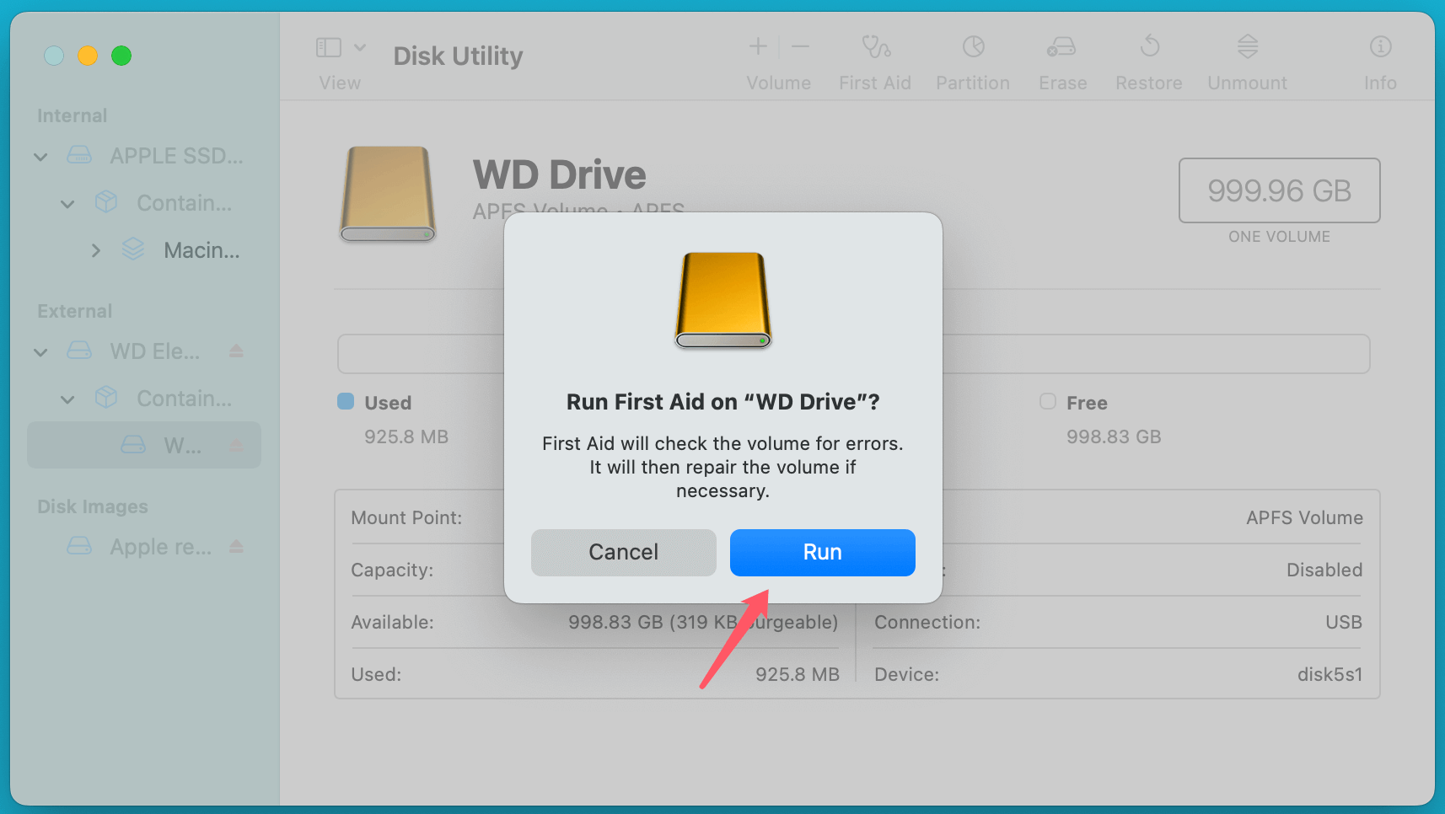This screenshot has height=814, width=1445.
Task: Run First Aid from the toolbar
Action: pos(874,59)
